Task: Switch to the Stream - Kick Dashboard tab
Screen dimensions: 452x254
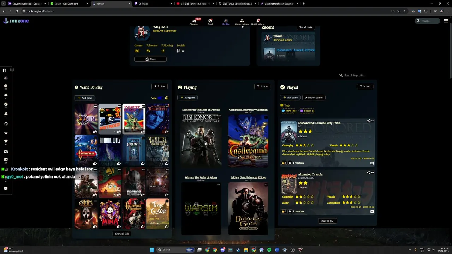Action: tap(66, 4)
